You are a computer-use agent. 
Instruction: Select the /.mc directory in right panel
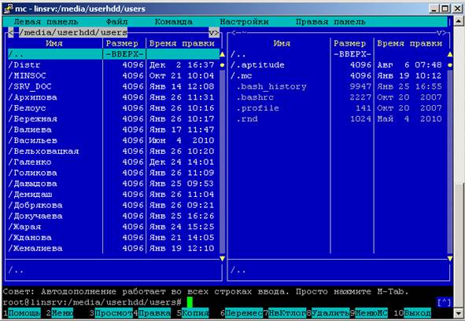pyautogui.click(x=338, y=76)
